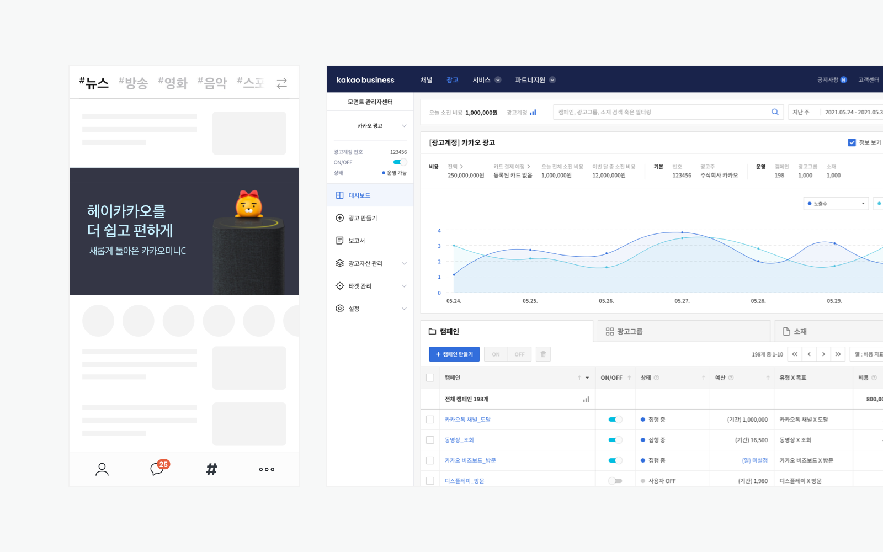Select the 채널 menu in top navigation
This screenshot has width=883, height=552.
(426, 80)
